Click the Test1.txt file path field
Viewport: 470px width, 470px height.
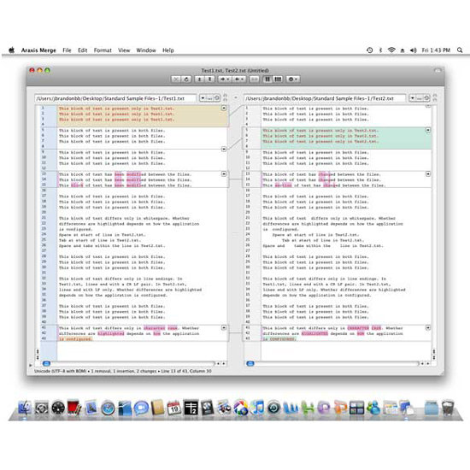coord(115,98)
